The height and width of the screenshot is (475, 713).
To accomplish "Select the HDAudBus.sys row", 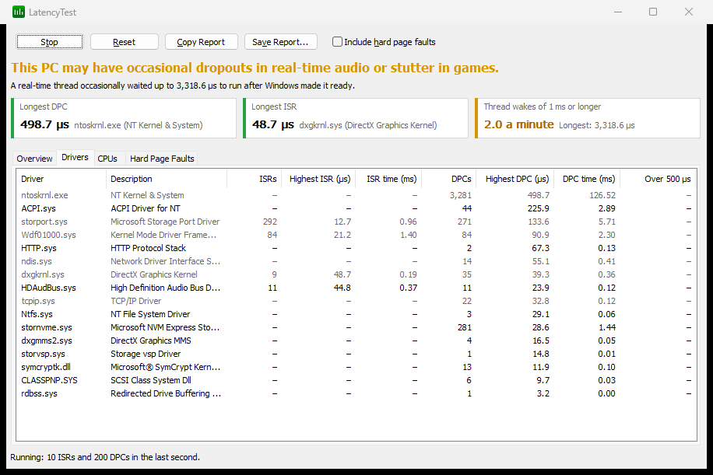I will pyautogui.click(x=356, y=288).
